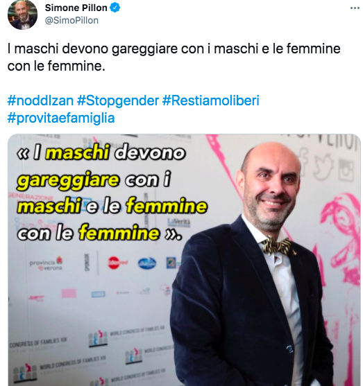Screen dimensions: 363x386
Task: Click the blue verified badge
Action: tap(115, 8)
